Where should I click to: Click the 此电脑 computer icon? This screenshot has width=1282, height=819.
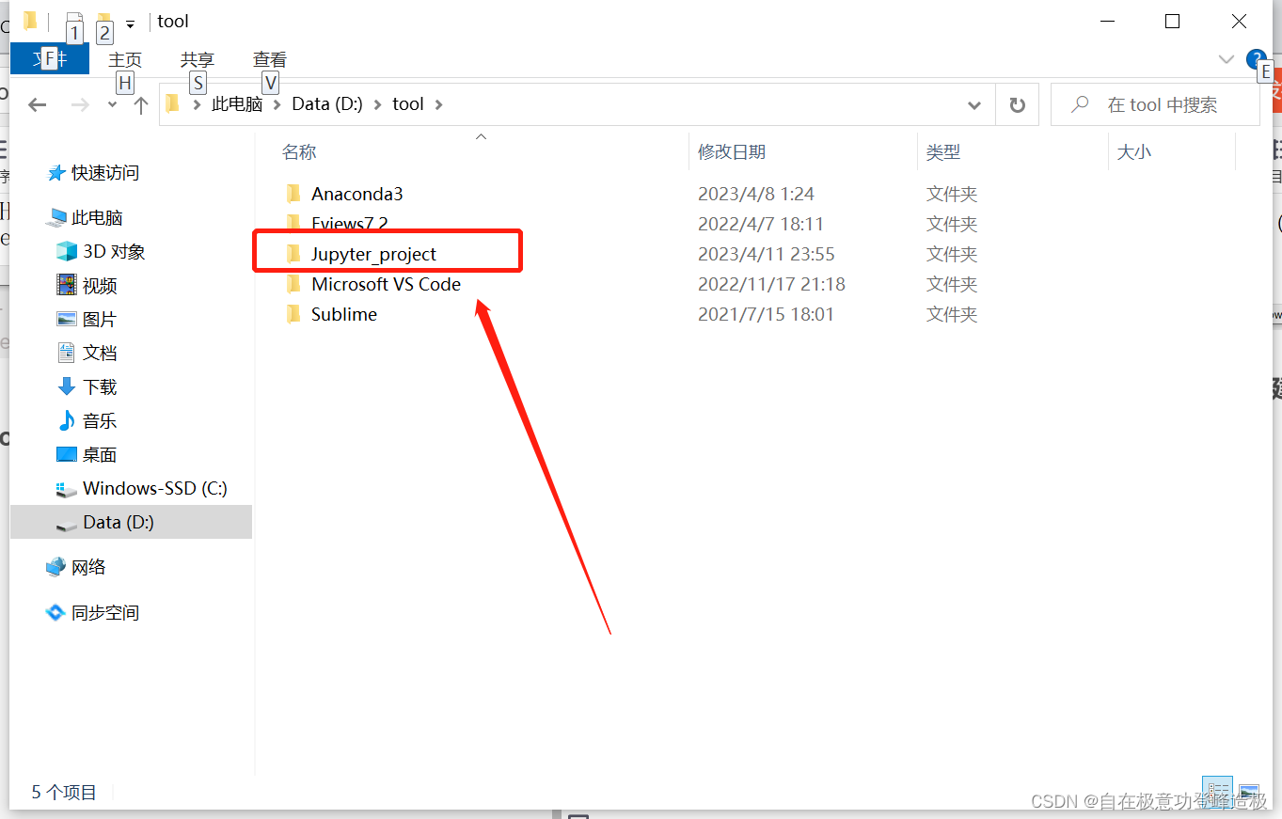point(56,218)
